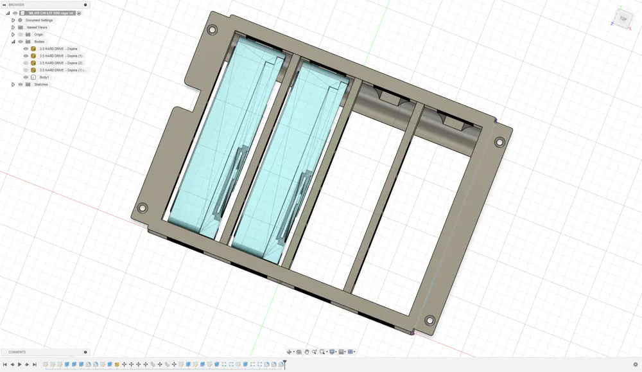
Task: Expand the Origin node
Action: click(13, 35)
